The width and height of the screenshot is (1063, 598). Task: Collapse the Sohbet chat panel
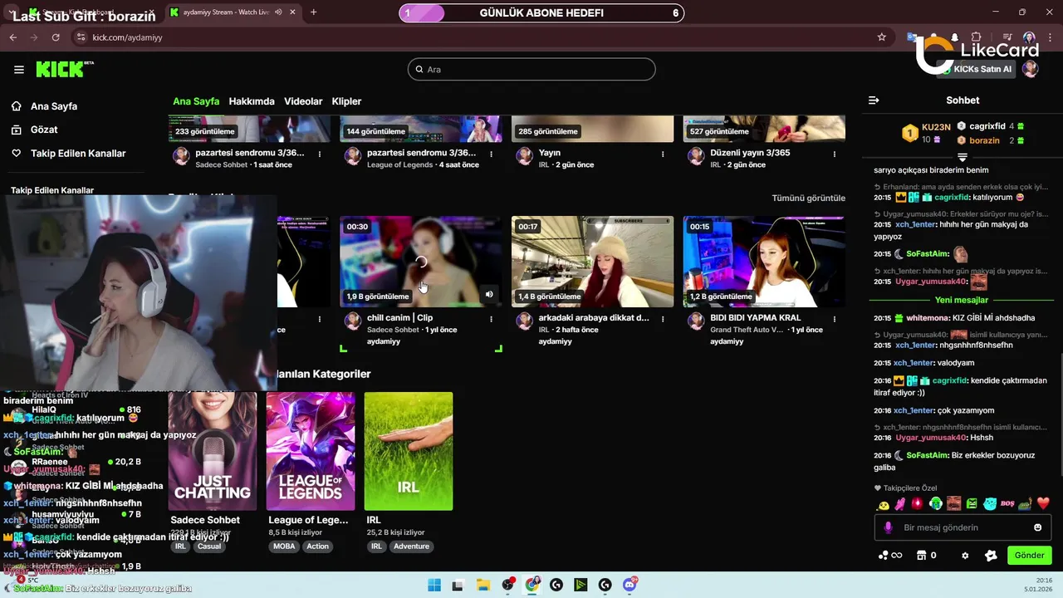(874, 100)
